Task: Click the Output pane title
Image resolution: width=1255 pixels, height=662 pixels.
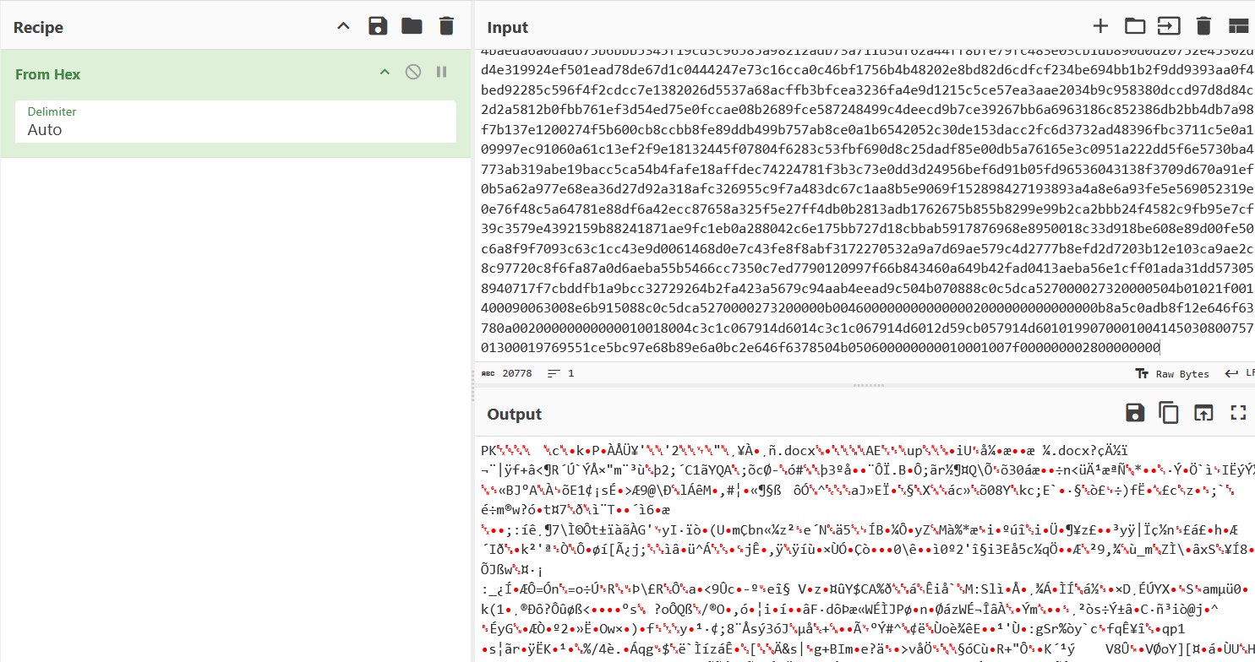Action: tap(515, 415)
